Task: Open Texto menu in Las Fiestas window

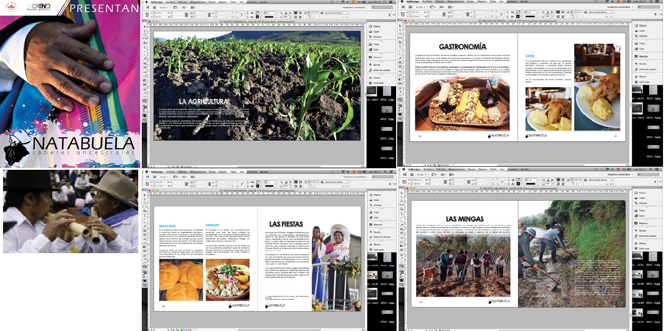Action: tap(212, 172)
